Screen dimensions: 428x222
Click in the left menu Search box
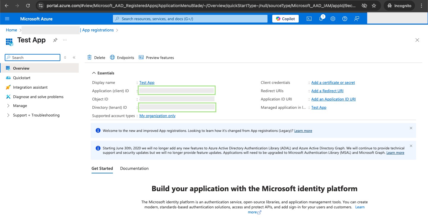[x=33, y=58]
